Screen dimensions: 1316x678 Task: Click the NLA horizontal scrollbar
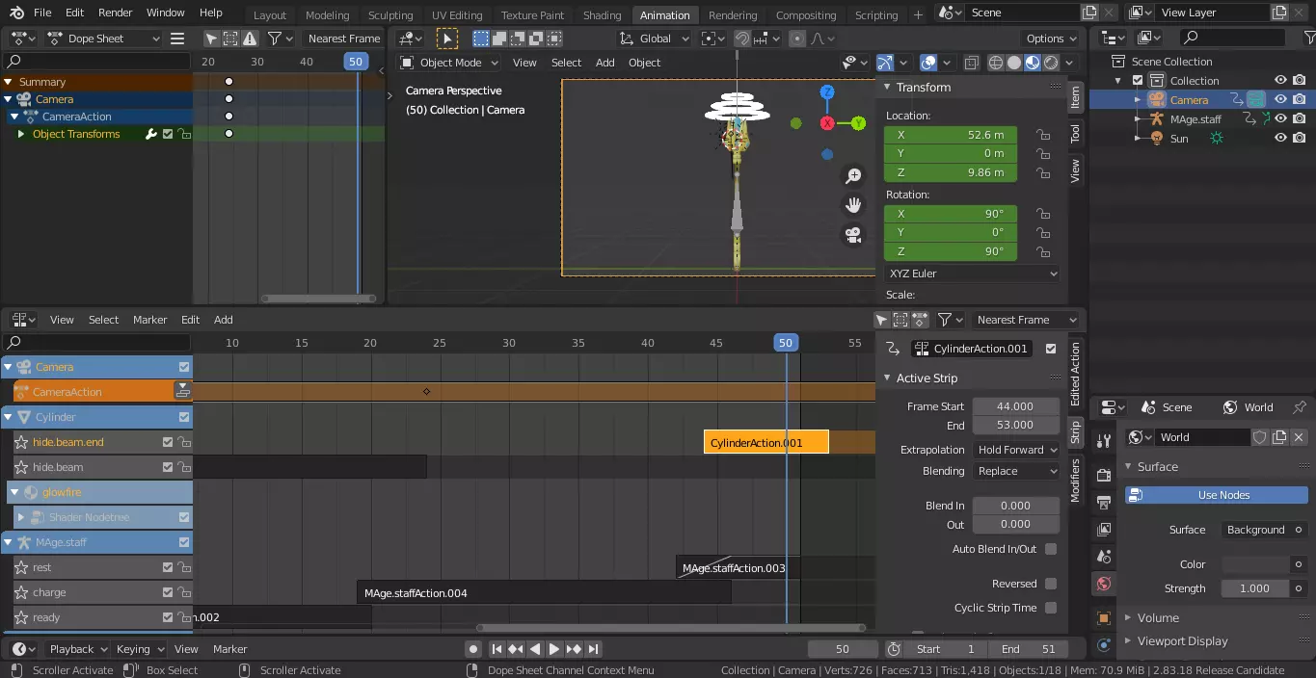[671, 629]
